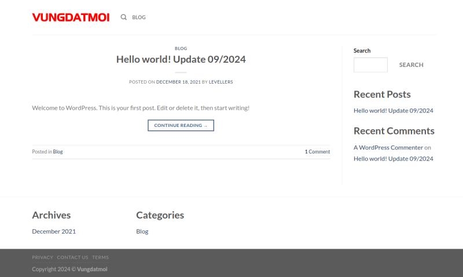Visit the LEVELLERS author link

point(221,82)
